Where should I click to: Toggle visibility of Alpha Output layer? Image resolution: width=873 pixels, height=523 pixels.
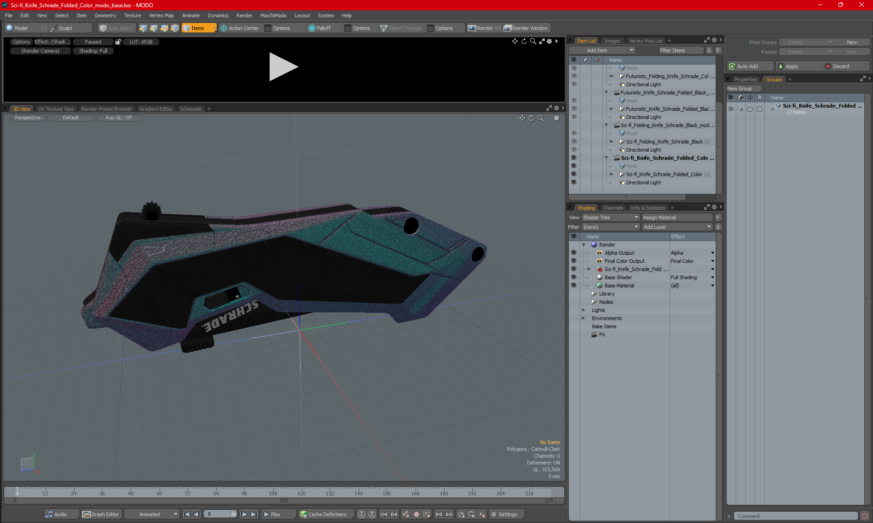(573, 253)
